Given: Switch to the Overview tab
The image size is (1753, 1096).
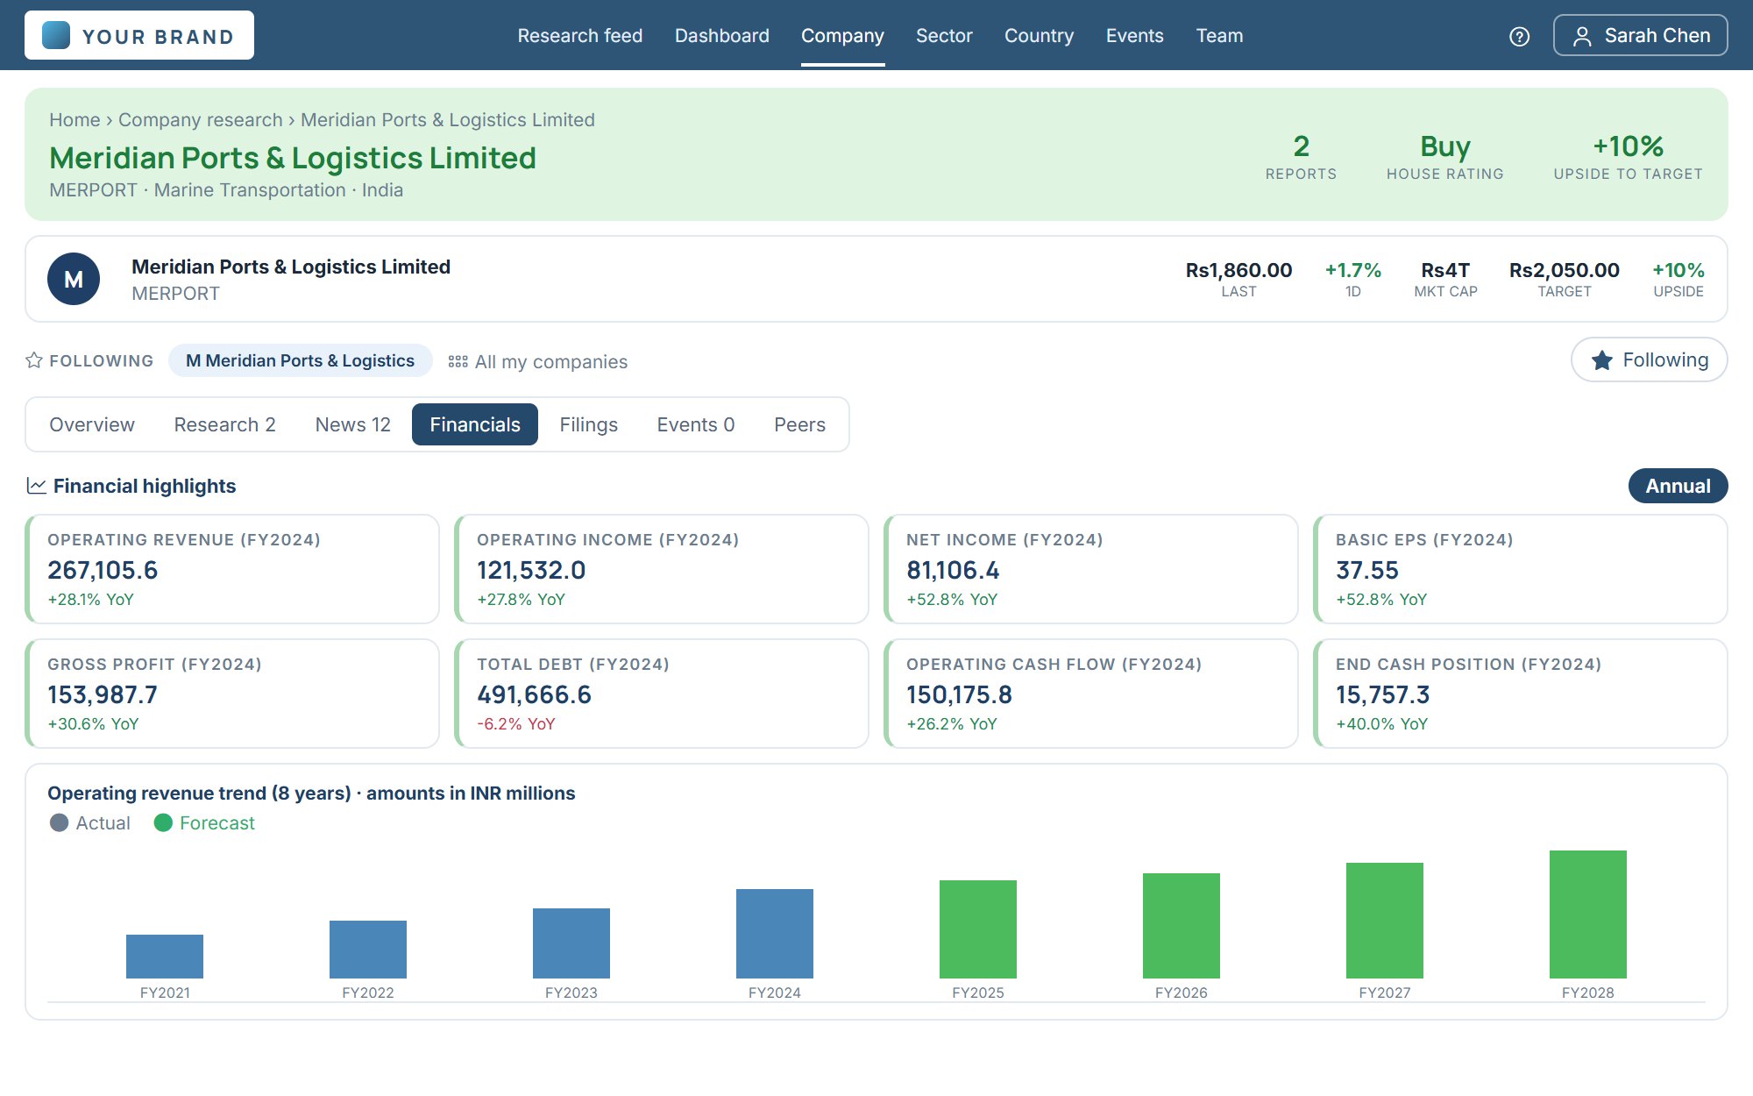Looking at the screenshot, I should [x=92, y=424].
